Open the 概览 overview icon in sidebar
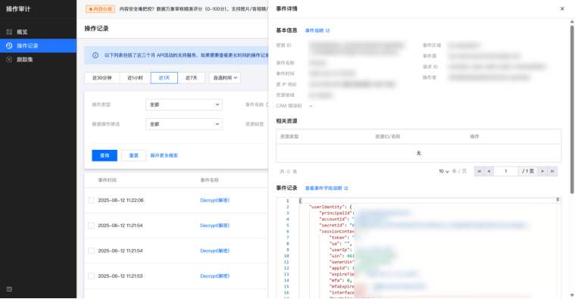The height and width of the screenshot is (299, 575). (9, 32)
